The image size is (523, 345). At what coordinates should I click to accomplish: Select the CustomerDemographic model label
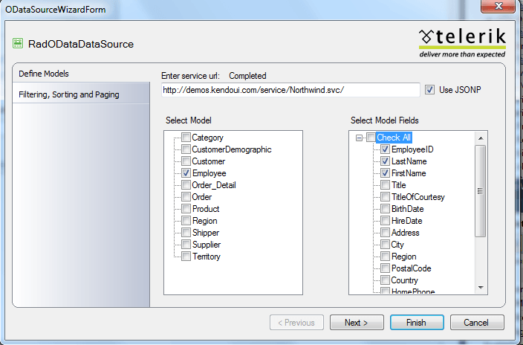[x=232, y=149]
